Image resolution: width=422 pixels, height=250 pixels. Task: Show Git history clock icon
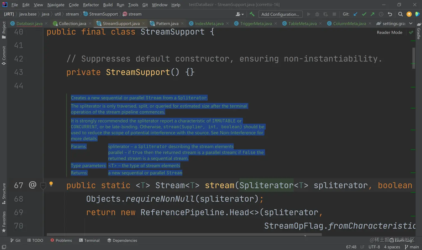pos(381,14)
